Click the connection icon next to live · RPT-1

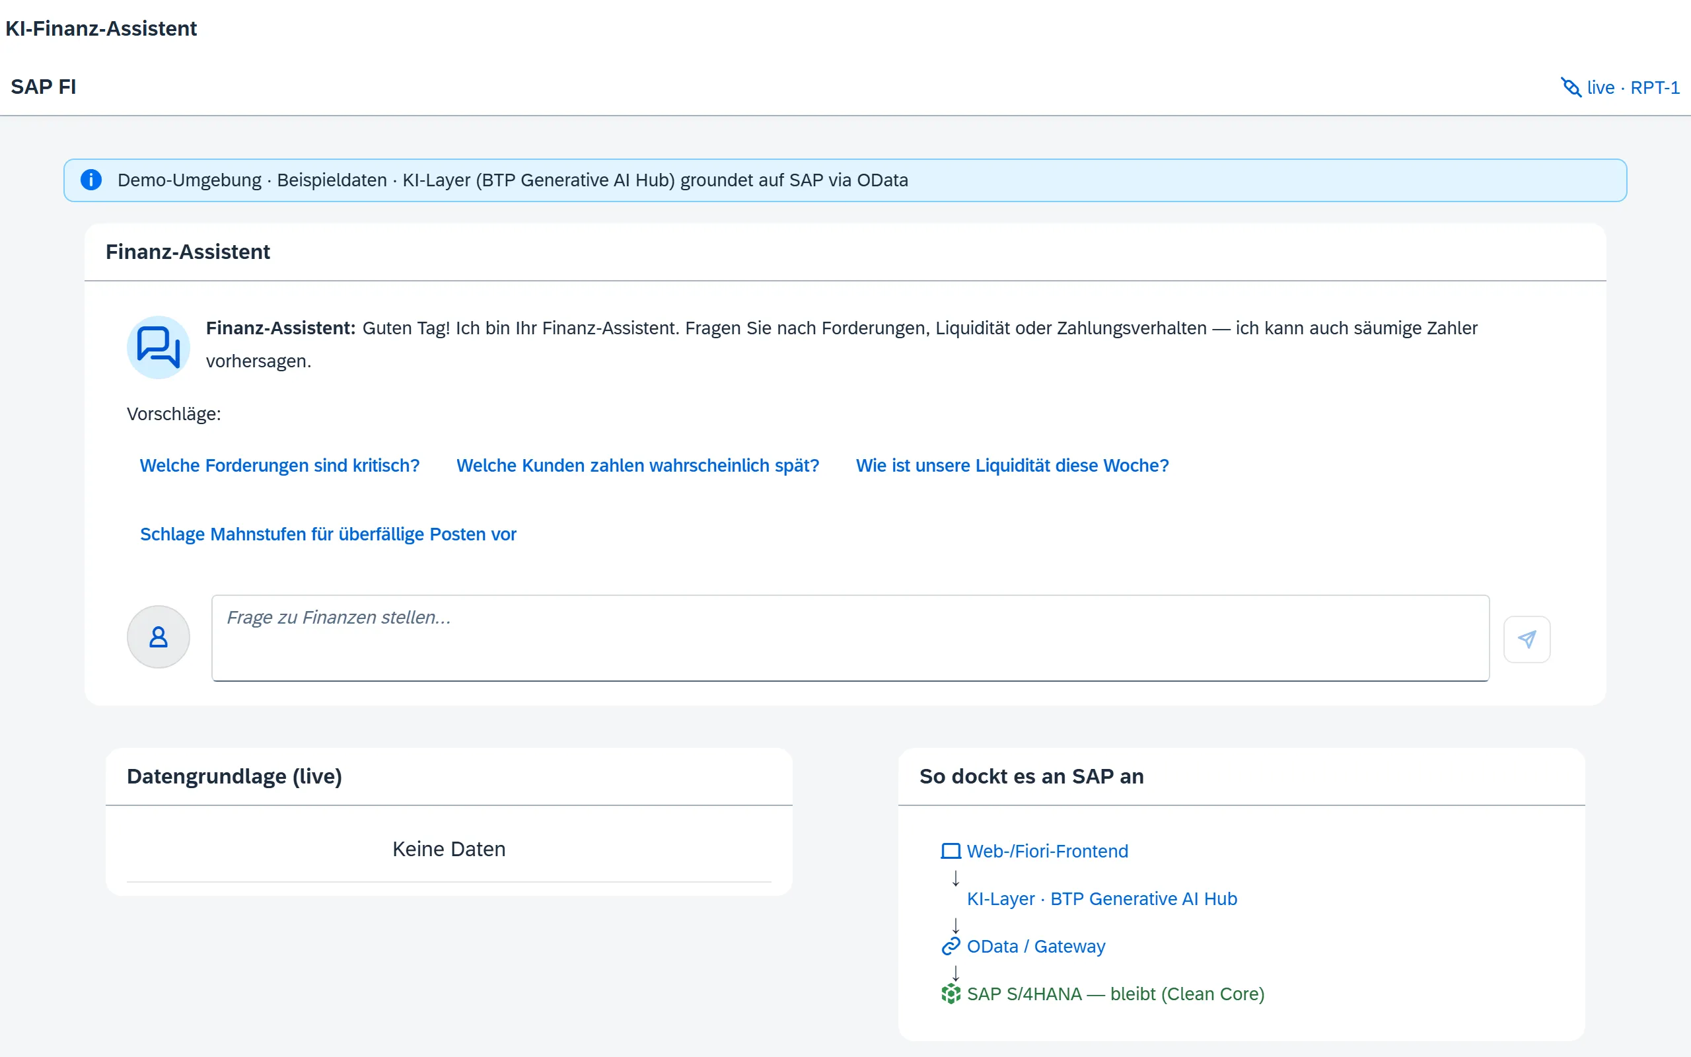tap(1571, 87)
